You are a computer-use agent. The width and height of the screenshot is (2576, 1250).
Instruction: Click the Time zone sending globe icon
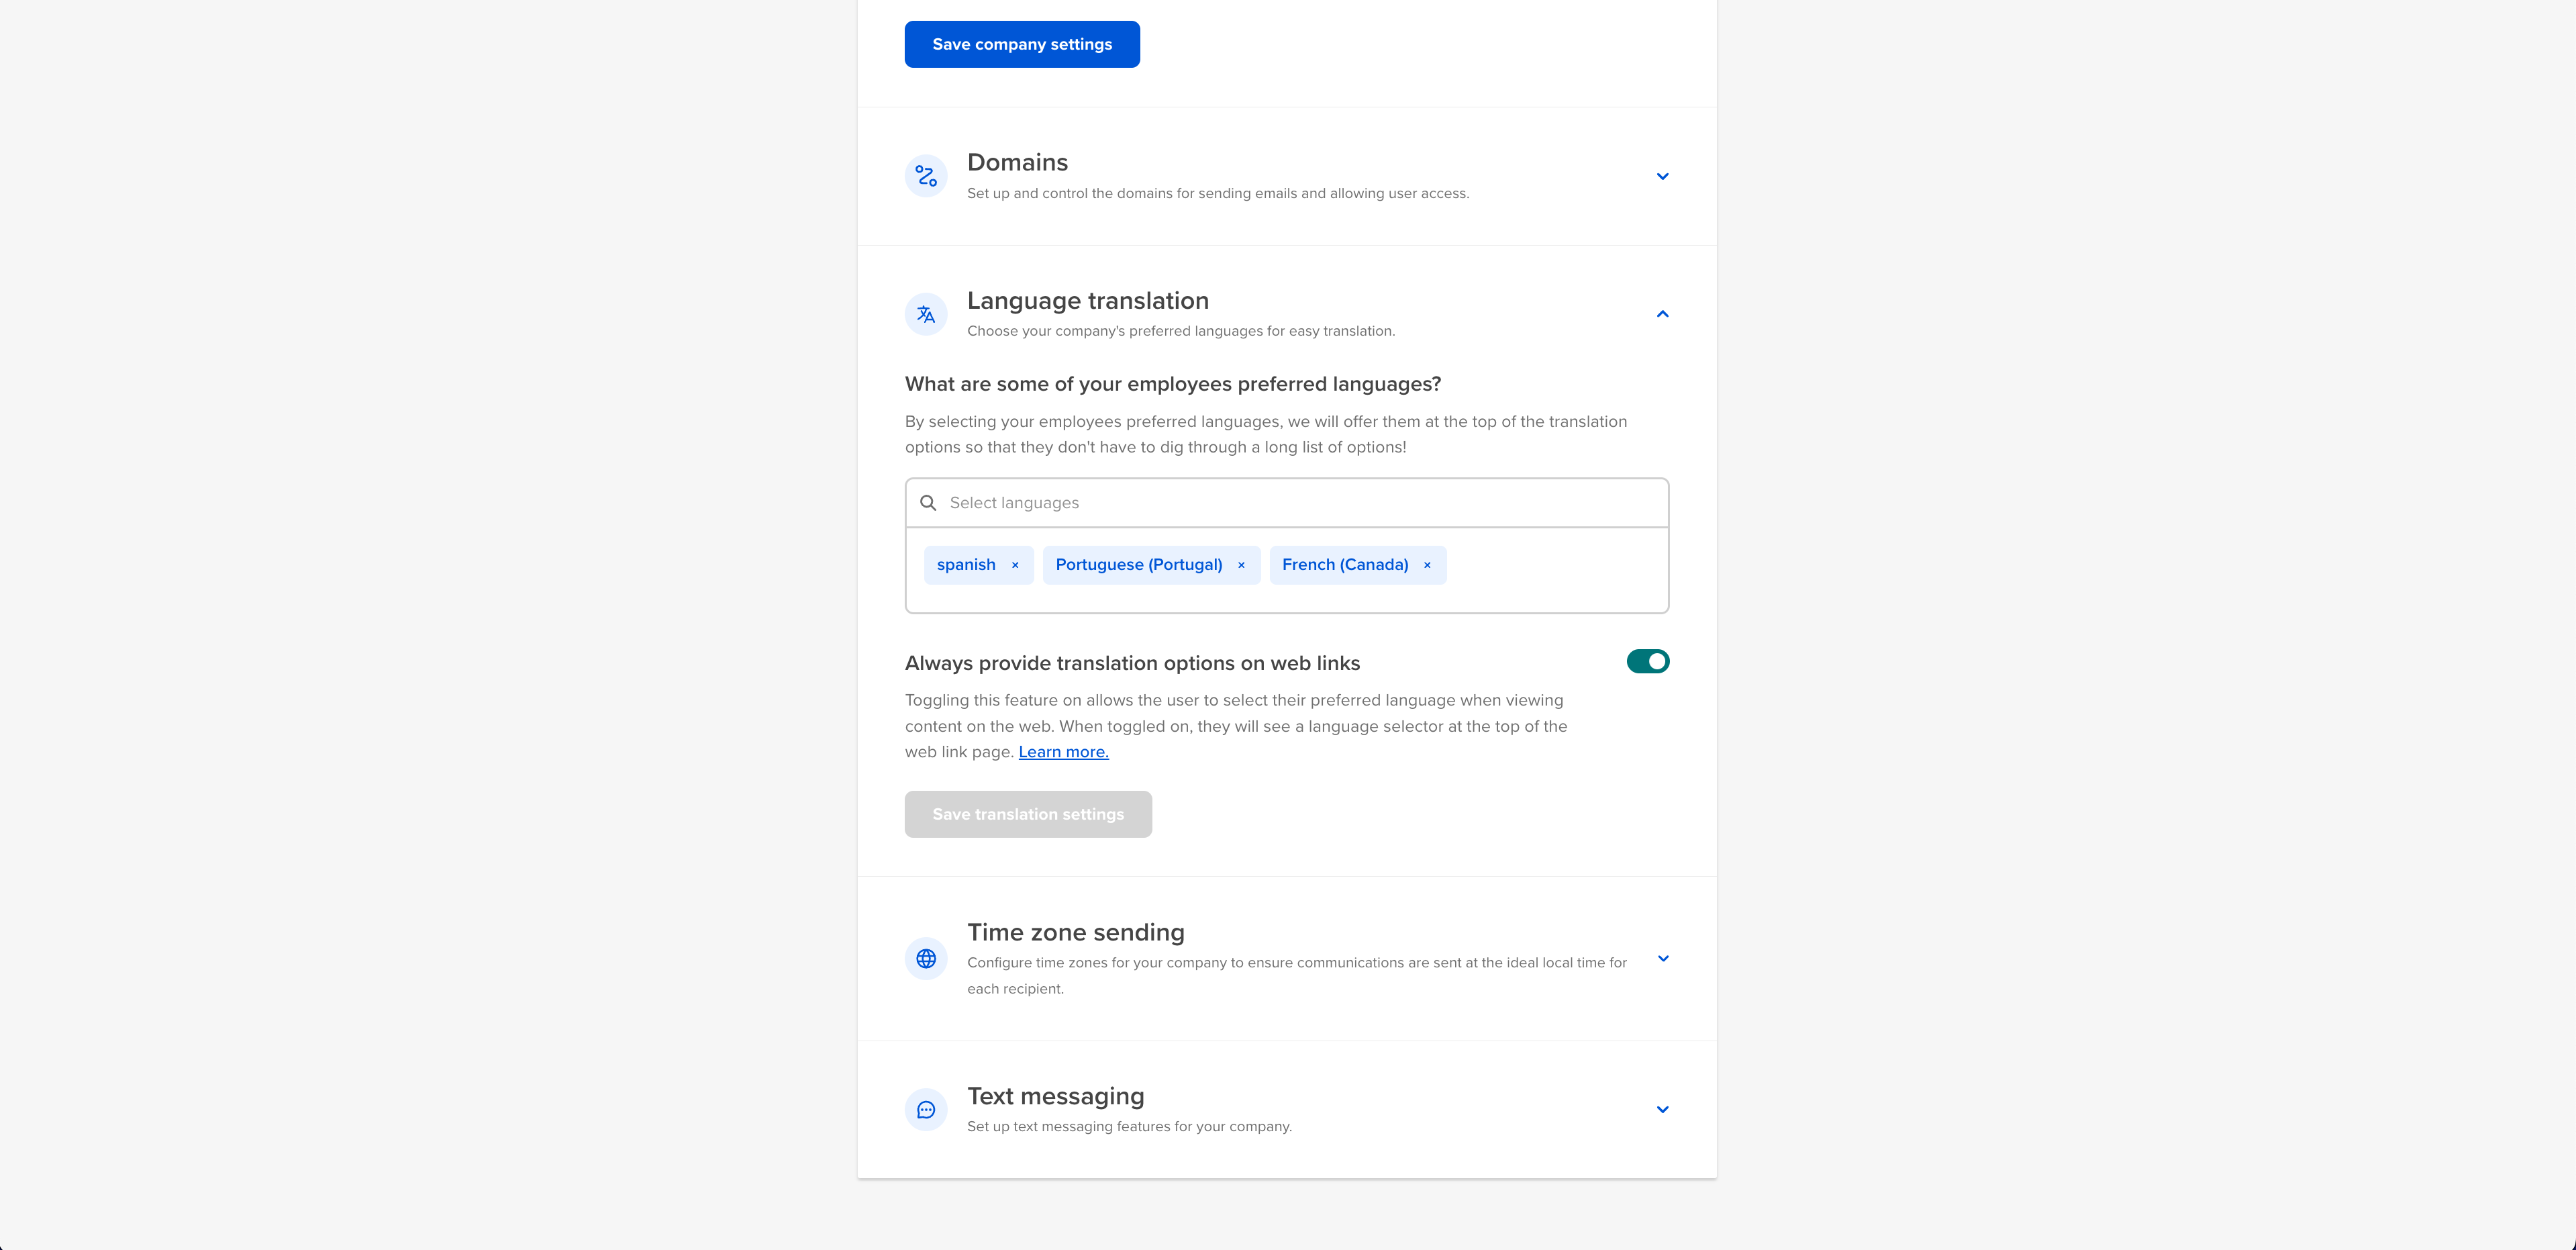[926, 958]
